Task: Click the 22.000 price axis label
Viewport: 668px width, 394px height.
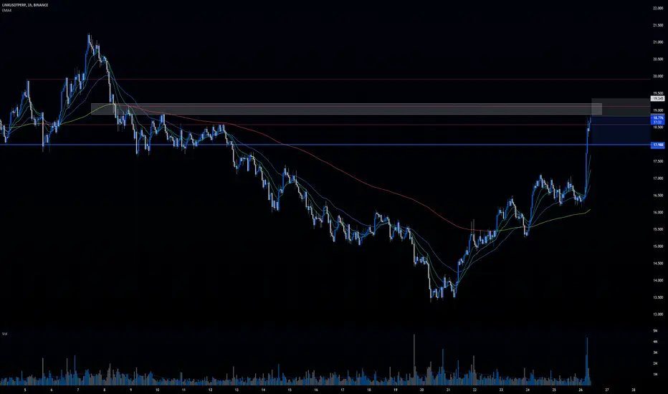Action: pos(658,8)
